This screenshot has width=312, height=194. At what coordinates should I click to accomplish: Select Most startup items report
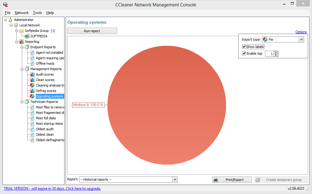point(49,124)
